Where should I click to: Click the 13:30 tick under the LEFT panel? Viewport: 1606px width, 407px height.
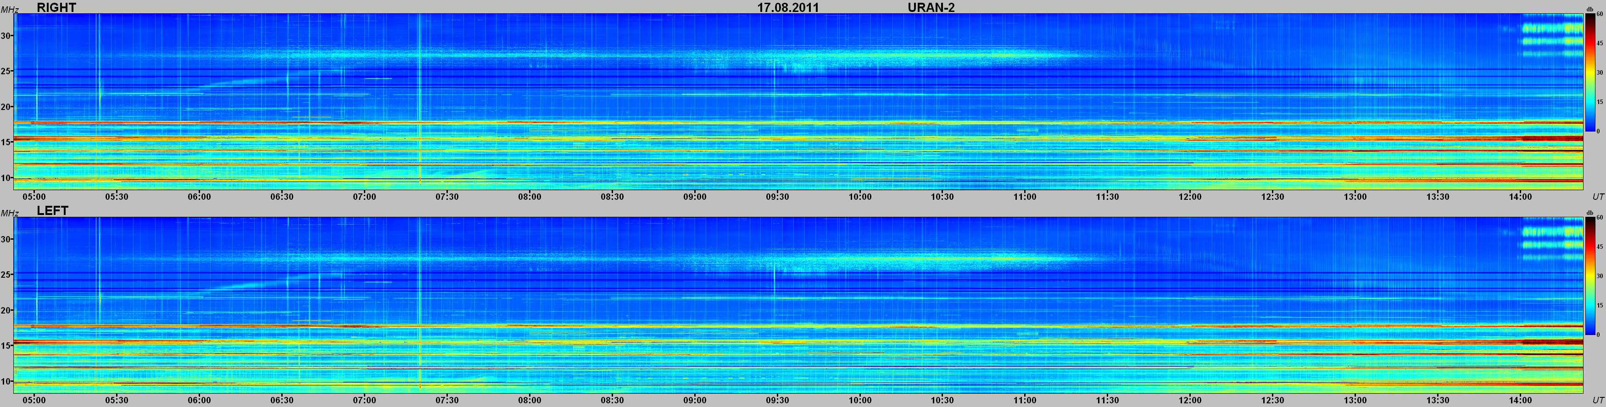tap(1439, 400)
